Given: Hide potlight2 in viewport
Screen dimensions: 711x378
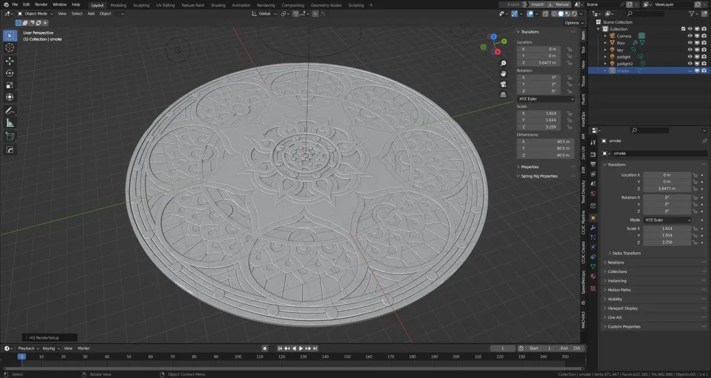Looking at the screenshot, I should click(x=690, y=63).
